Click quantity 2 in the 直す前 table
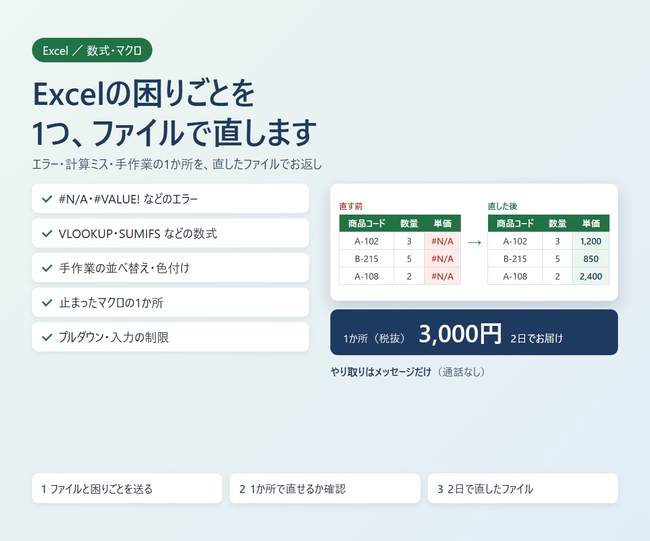 pyautogui.click(x=409, y=276)
